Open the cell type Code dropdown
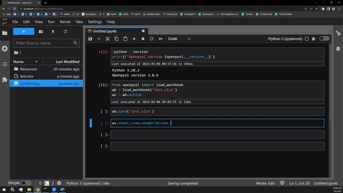This screenshot has width=343, height=193. (179, 39)
